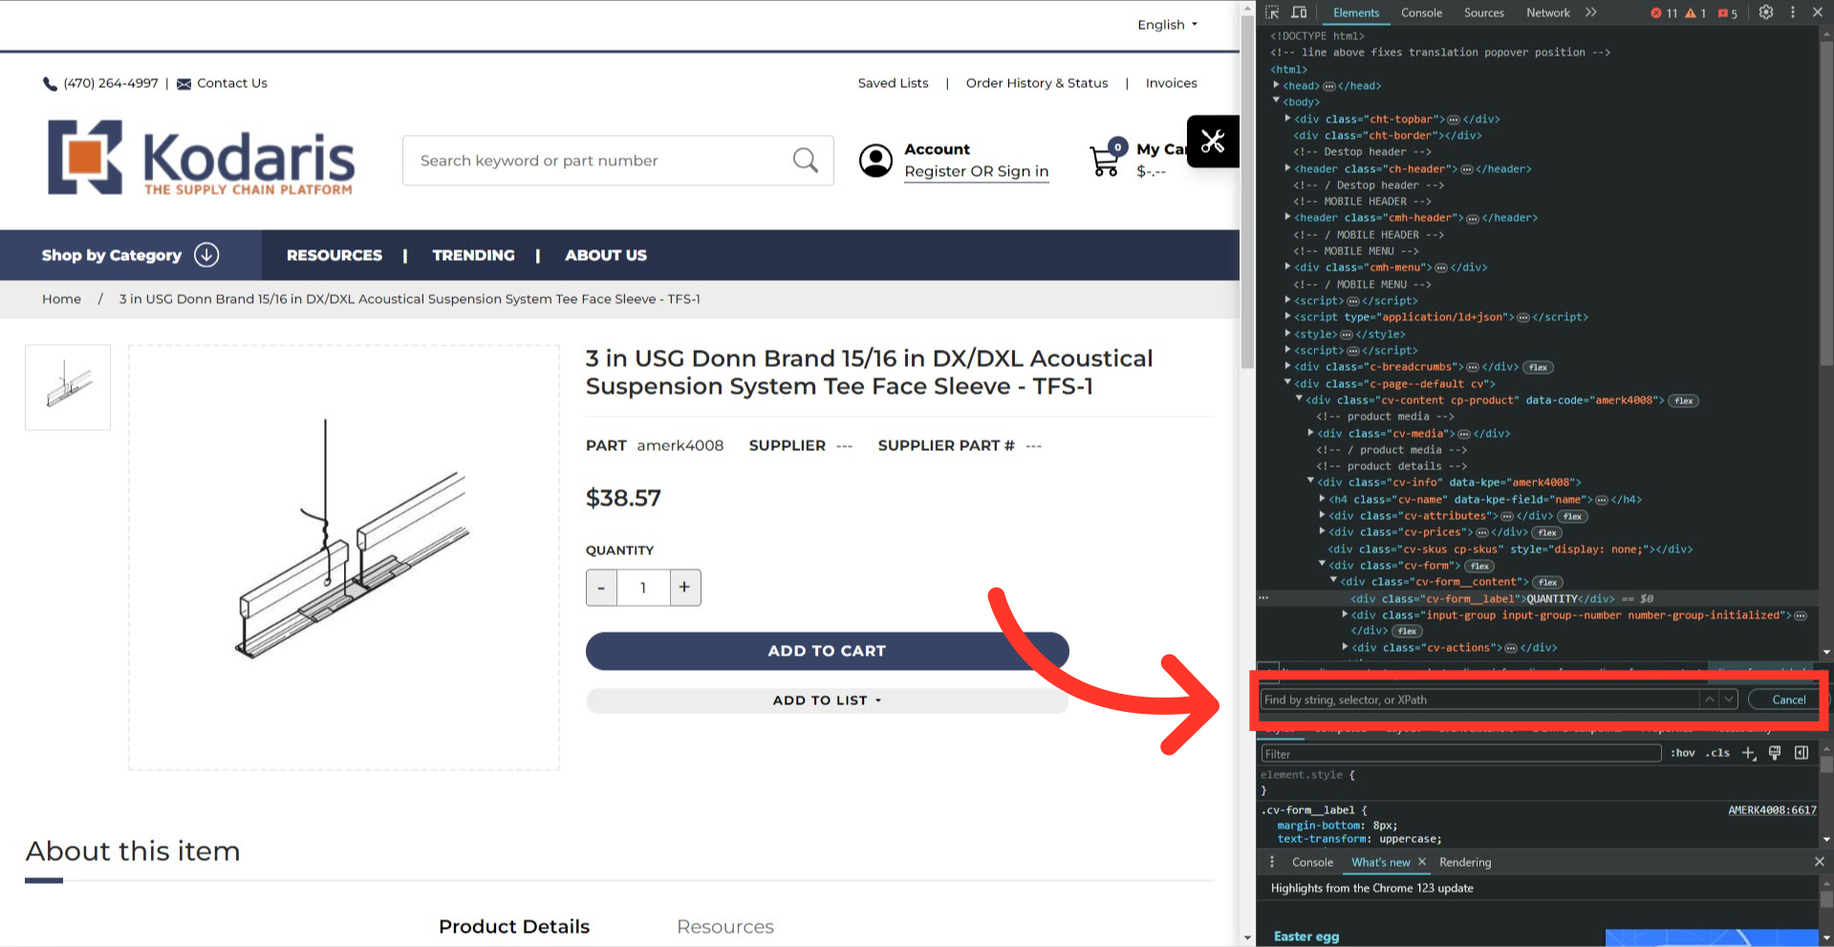Toggle the .cls element classes panel
The height and width of the screenshot is (947, 1834).
click(1719, 753)
